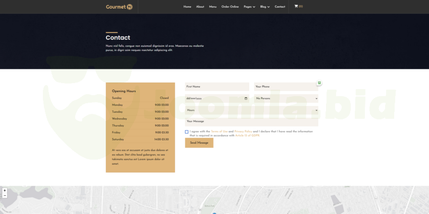Image resolution: width=429 pixels, height=214 pixels.
Task: Open the Terms of Use link
Action: click(x=219, y=131)
